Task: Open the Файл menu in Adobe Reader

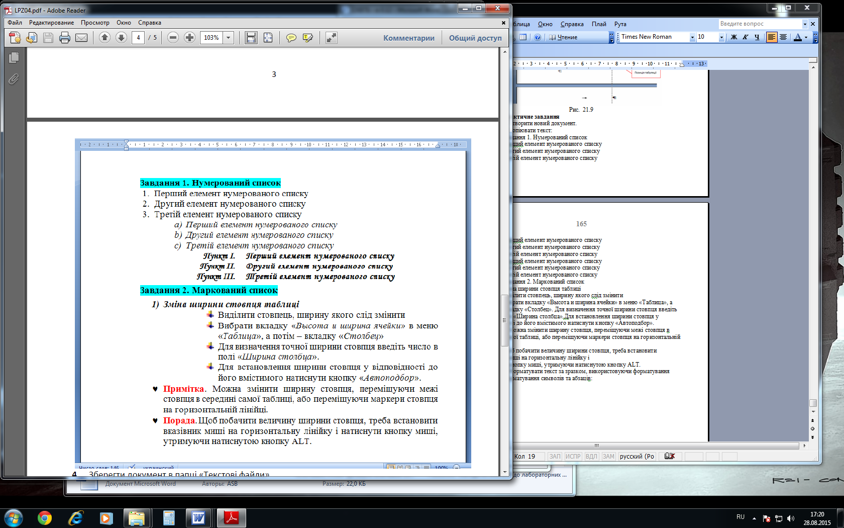Action: point(15,23)
